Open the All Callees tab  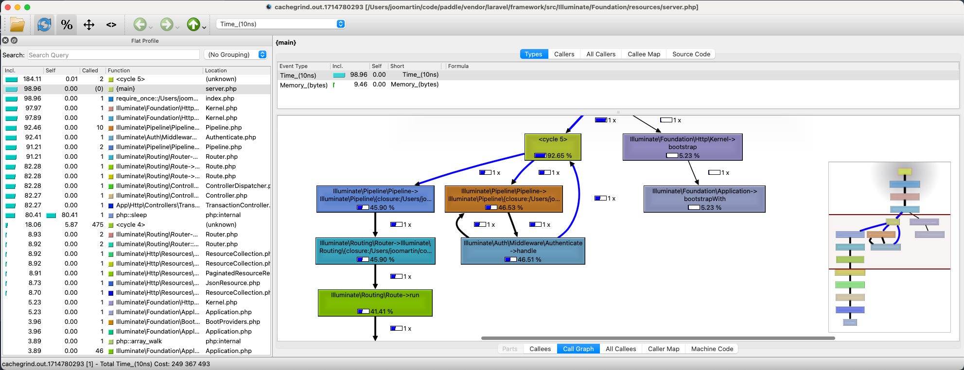(621, 349)
